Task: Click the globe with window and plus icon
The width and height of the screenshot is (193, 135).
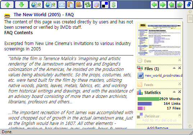Action: [36, 5]
